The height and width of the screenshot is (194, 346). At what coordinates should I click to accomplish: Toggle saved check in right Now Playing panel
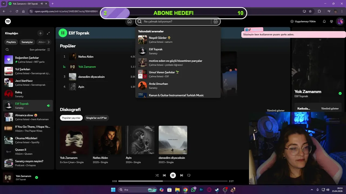click(x=340, y=93)
